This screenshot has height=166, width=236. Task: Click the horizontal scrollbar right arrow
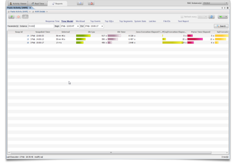click(227, 152)
